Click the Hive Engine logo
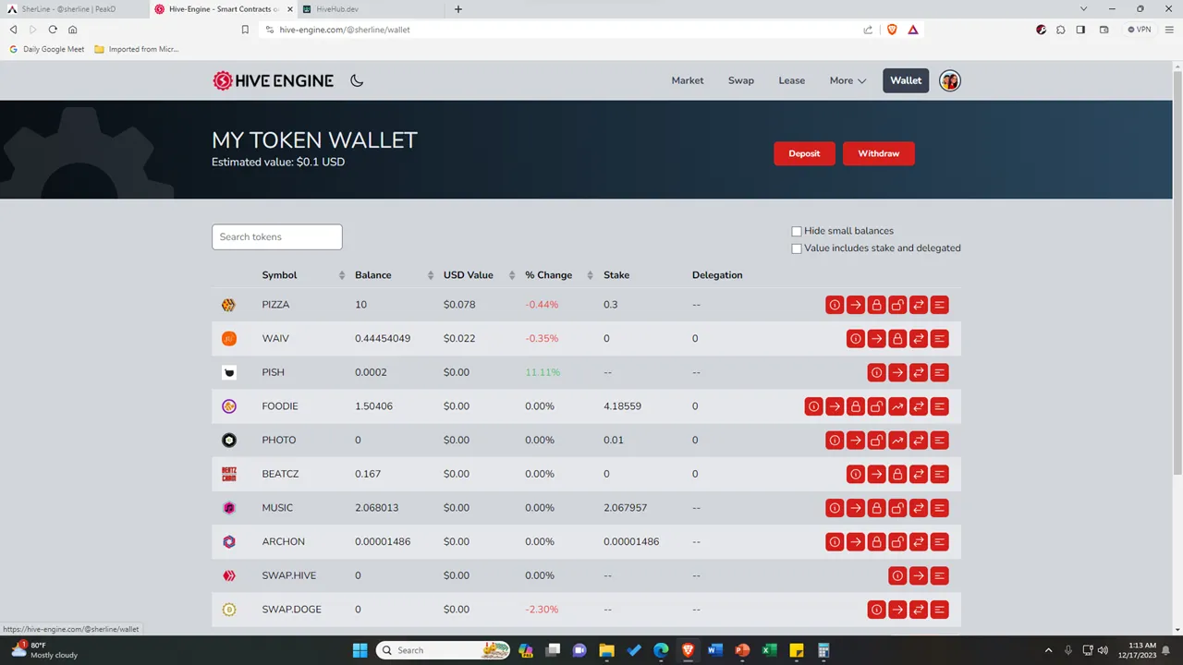 (273, 80)
